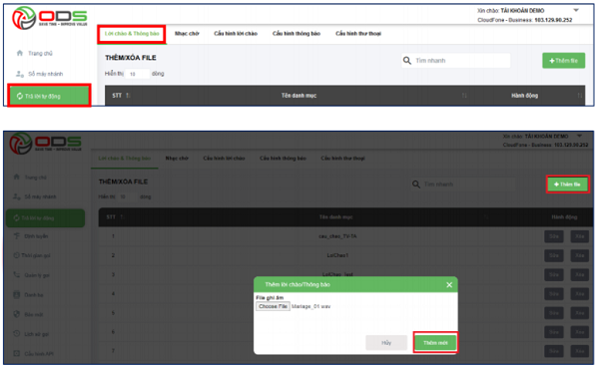Sort by Tên danh mục column, top screenshot
The image size is (599, 368).
tap(464, 96)
